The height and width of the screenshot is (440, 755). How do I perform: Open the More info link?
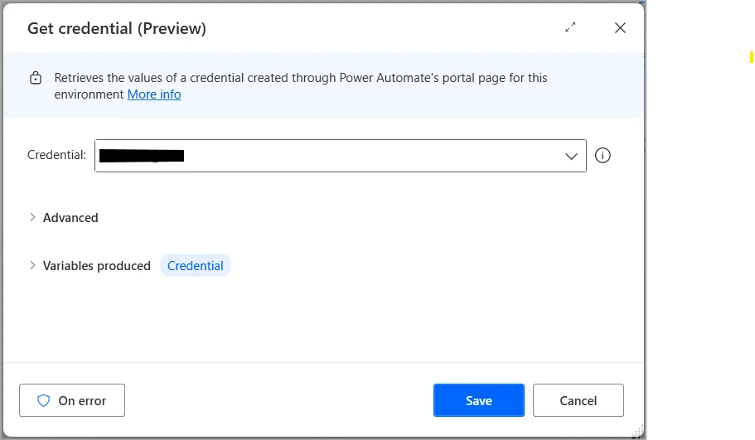tap(154, 94)
